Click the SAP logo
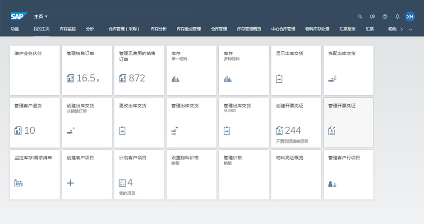 click(x=19, y=17)
